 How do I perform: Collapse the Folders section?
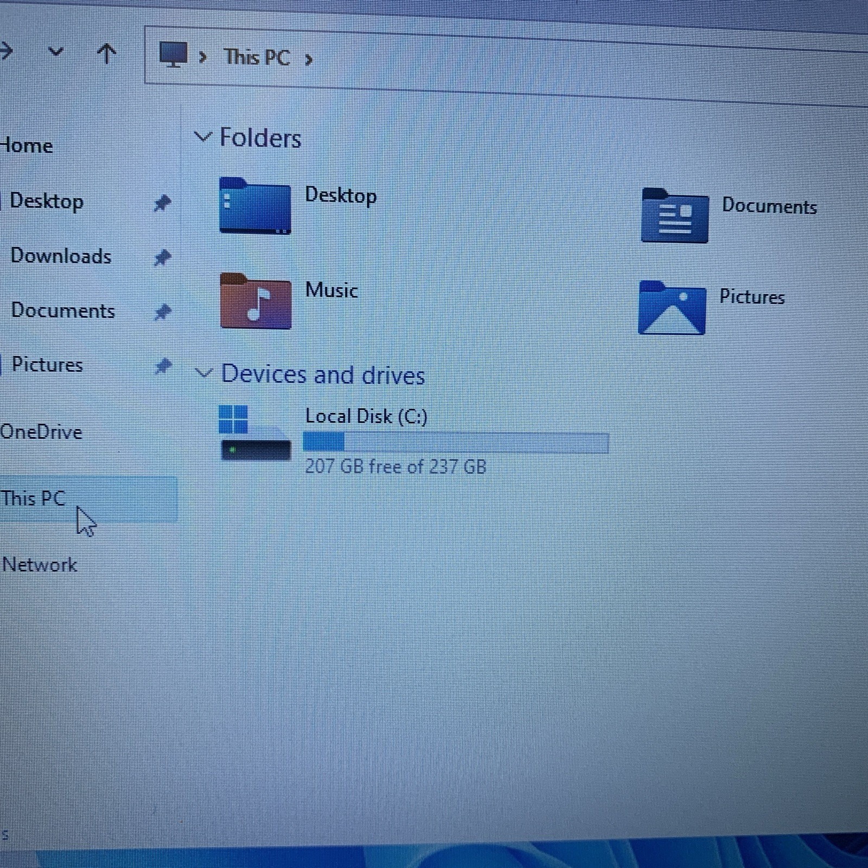(x=203, y=137)
